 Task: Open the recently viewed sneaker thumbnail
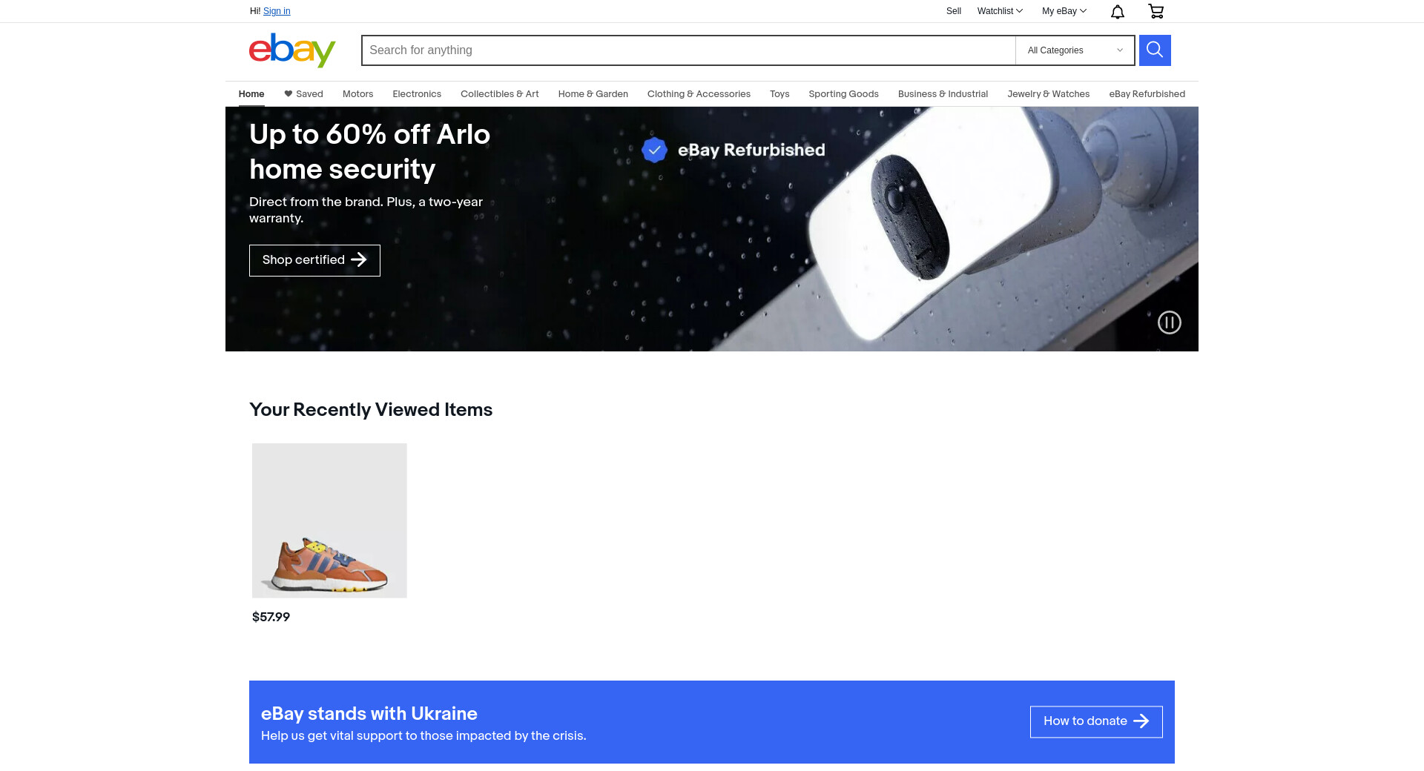[x=329, y=520]
